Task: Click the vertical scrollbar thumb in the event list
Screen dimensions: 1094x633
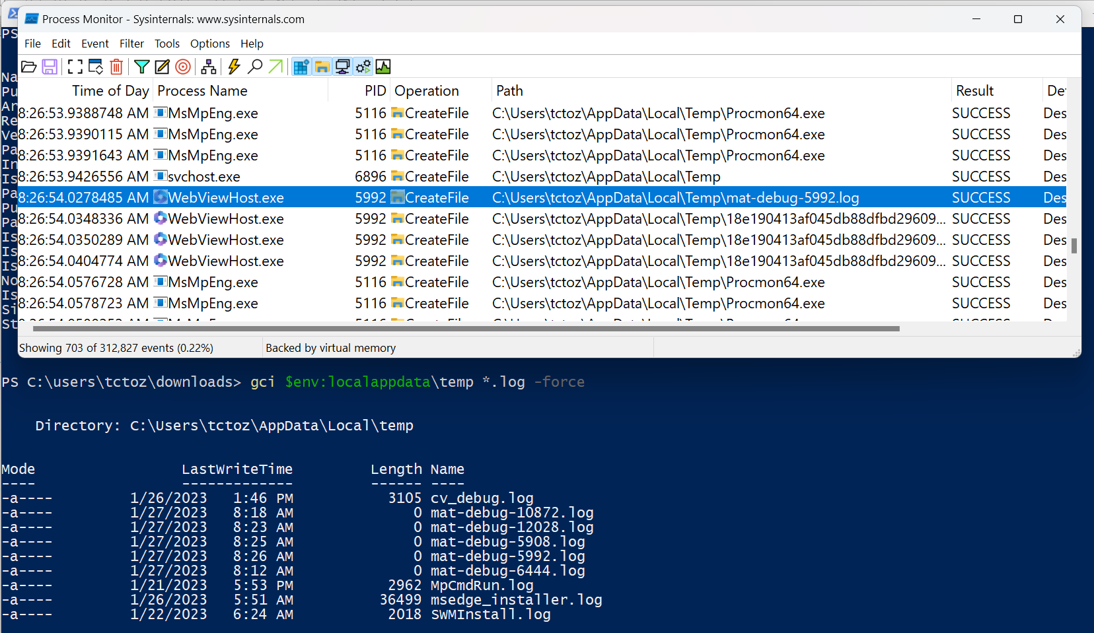Action: point(1074,246)
